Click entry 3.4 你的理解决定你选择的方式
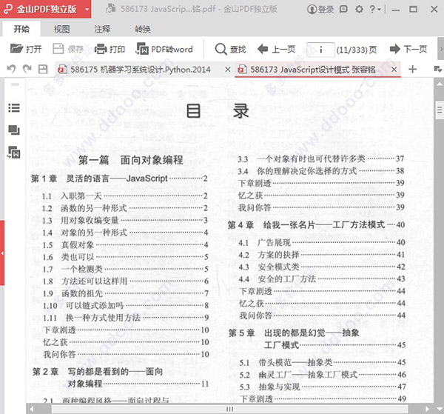 coord(321,171)
